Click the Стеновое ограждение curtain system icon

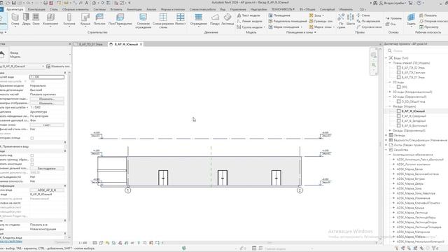(143, 17)
